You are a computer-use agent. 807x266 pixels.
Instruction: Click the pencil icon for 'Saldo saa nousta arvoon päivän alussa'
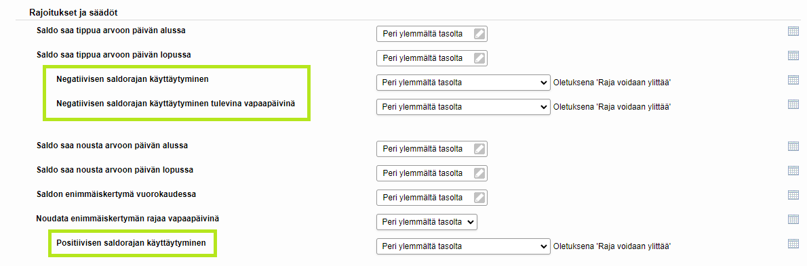[x=479, y=149]
